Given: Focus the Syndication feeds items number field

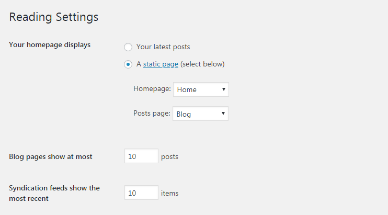Looking at the screenshot, I should point(141,193).
